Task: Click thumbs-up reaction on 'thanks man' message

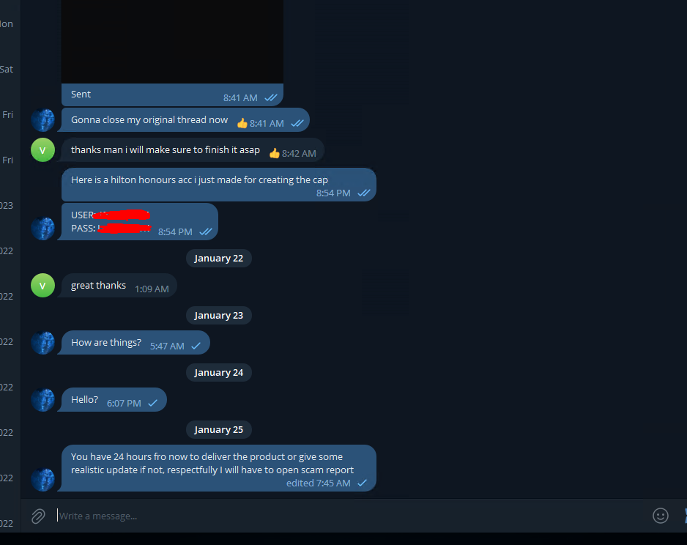Action: [275, 153]
